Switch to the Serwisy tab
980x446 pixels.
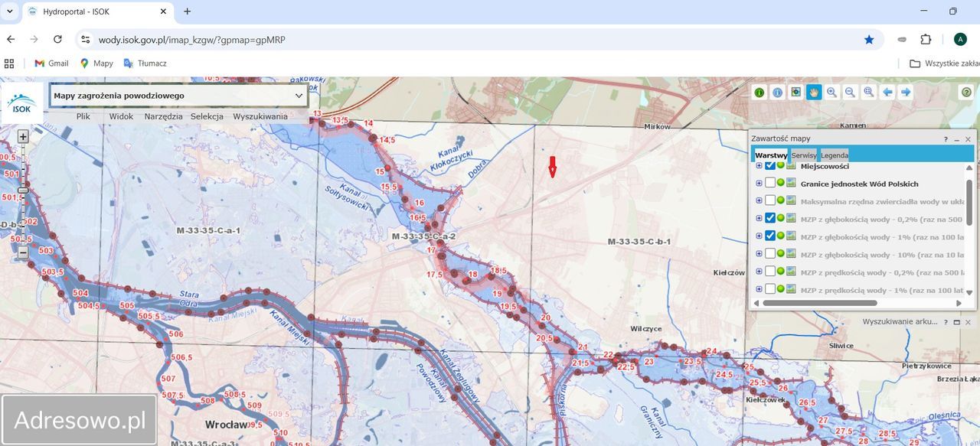point(804,155)
